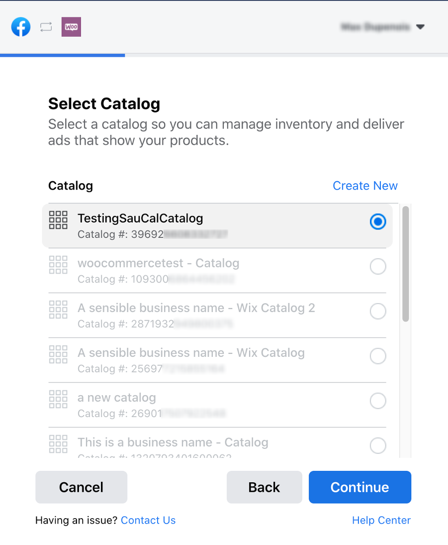Open Create New catalog link
This screenshot has height=545, width=448.
pyautogui.click(x=365, y=185)
